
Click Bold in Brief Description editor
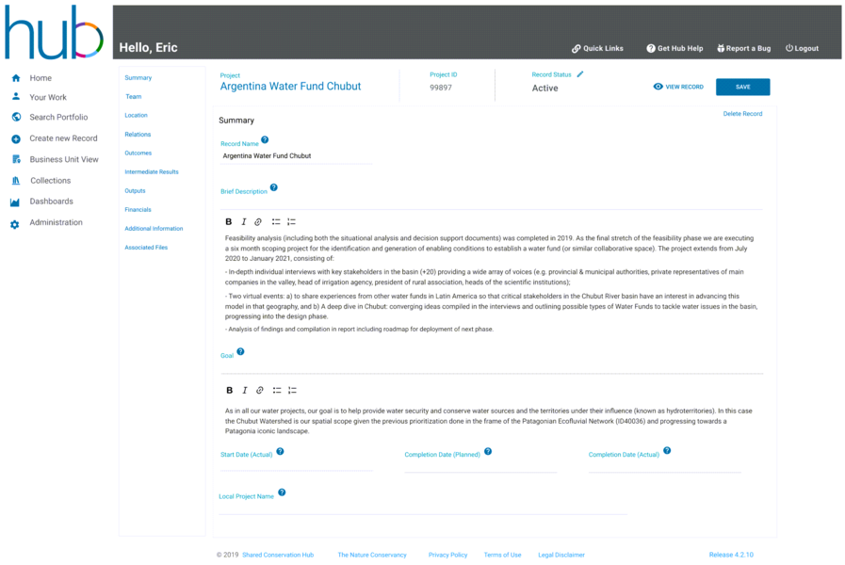click(229, 221)
